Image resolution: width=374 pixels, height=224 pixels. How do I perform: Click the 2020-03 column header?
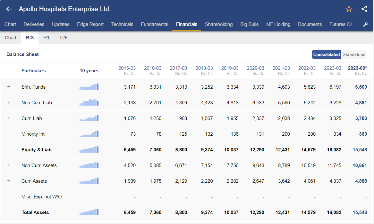(255, 68)
